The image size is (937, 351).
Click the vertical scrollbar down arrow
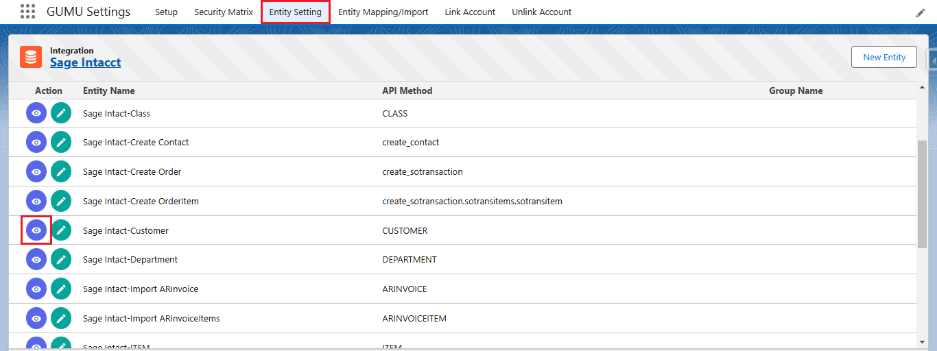922,341
